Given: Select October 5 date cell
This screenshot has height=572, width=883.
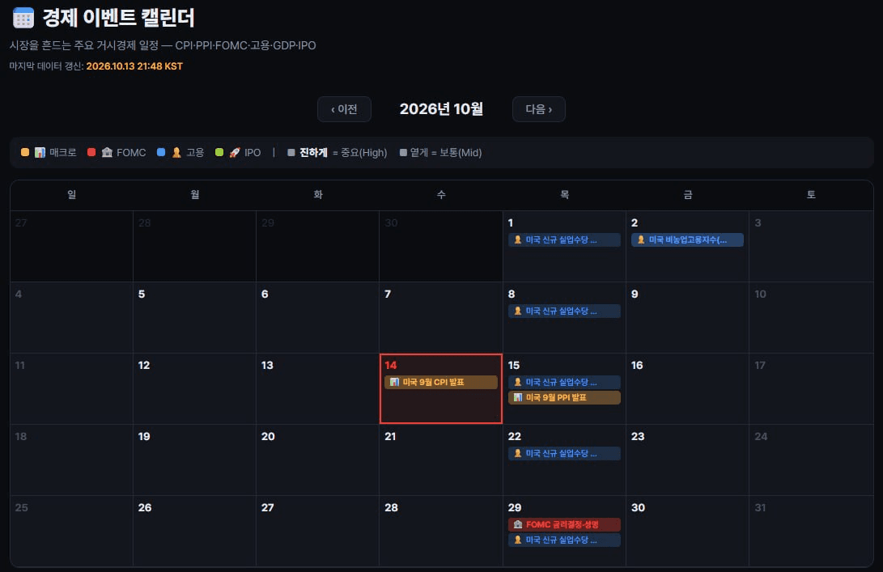Looking at the screenshot, I should [x=194, y=317].
